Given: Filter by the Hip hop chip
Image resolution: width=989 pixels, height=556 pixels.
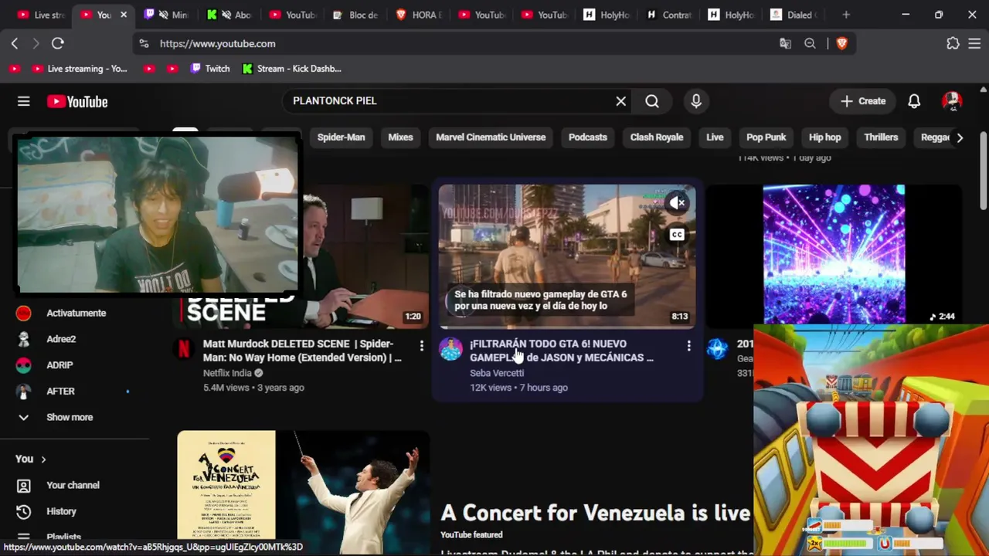Looking at the screenshot, I should click(824, 137).
